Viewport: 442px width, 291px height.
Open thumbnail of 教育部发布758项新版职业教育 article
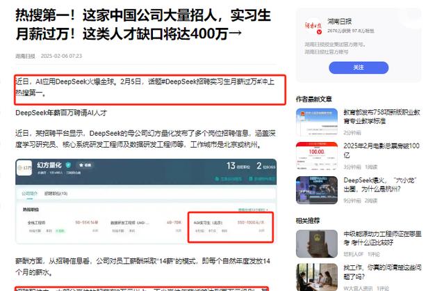pos(317,123)
